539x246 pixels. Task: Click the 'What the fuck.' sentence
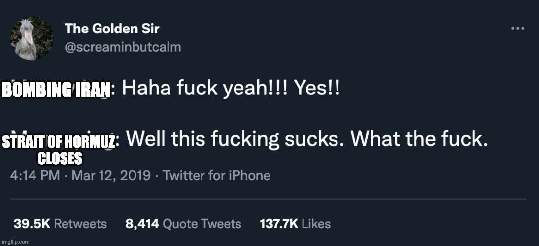(x=419, y=140)
